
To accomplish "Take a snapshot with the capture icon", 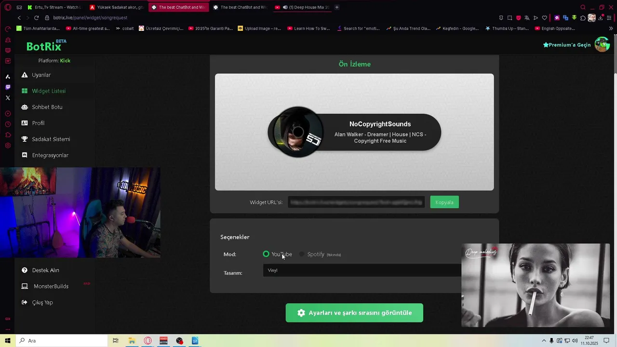I will click(510, 18).
